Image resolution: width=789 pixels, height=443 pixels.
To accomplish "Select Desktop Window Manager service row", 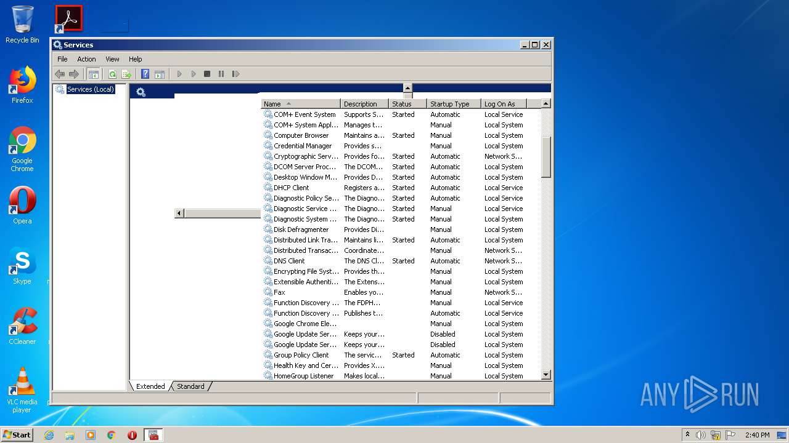I will 401,177.
